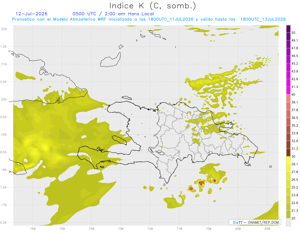Click the '27.8' colorbar value
The image size is (300, 232).
click(295, 172)
